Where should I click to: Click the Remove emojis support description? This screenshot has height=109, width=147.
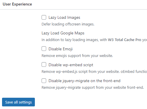click(77, 56)
